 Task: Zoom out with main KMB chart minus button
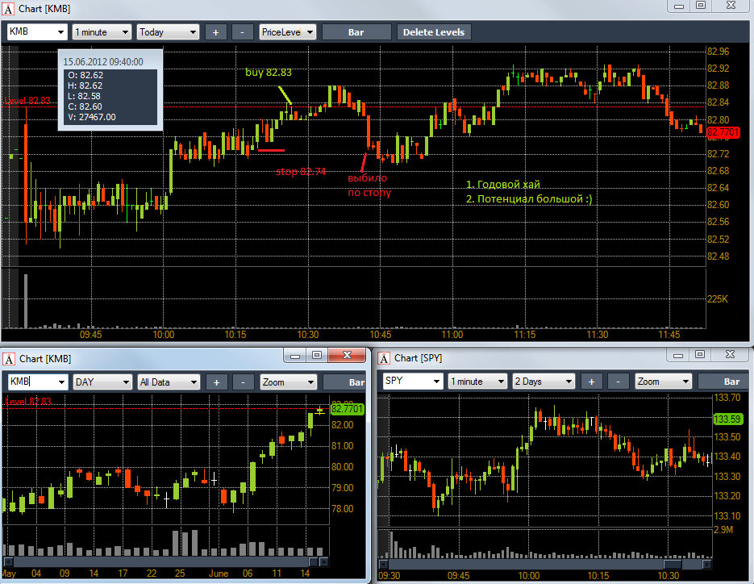tap(243, 32)
